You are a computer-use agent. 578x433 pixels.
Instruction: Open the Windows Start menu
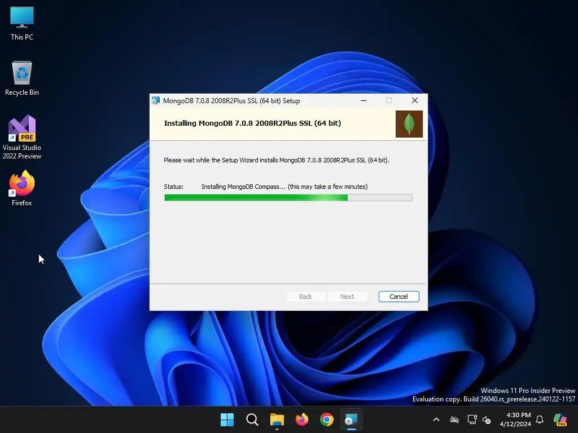[x=227, y=419]
